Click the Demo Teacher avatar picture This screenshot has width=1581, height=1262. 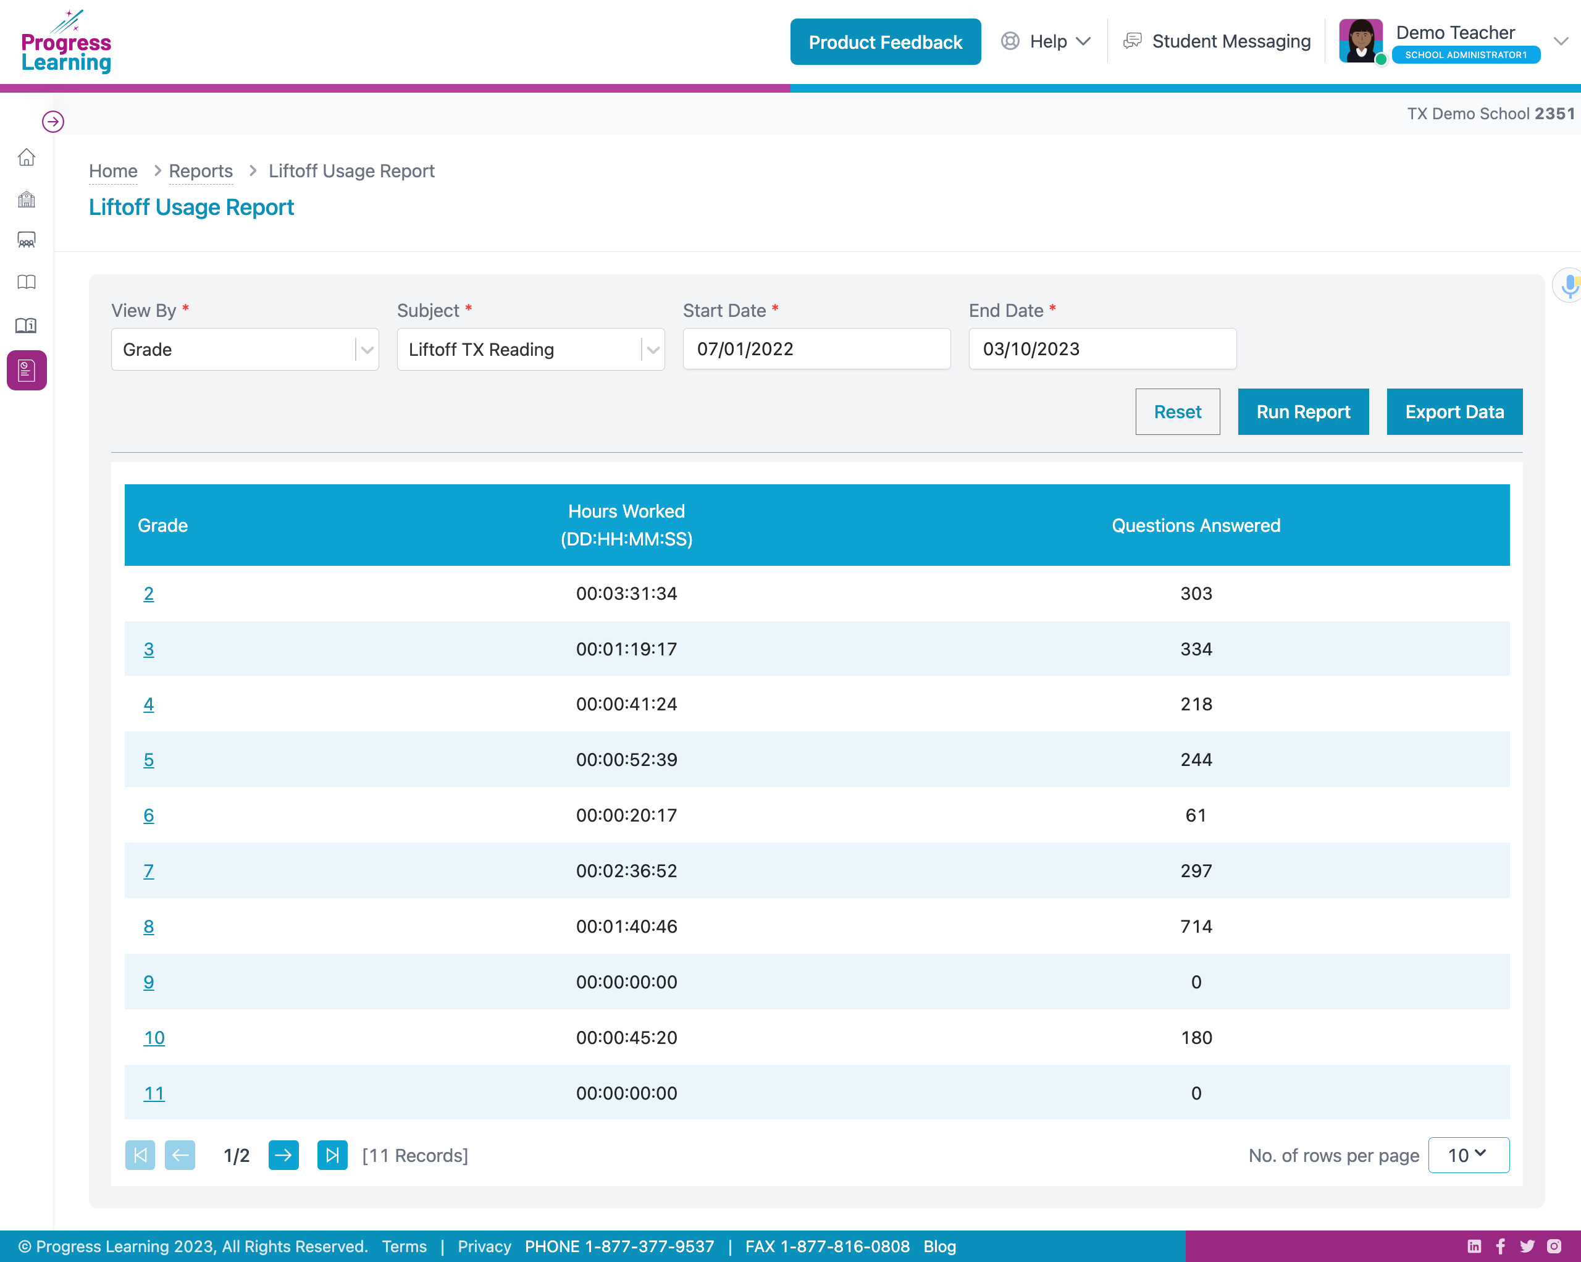[x=1361, y=41]
